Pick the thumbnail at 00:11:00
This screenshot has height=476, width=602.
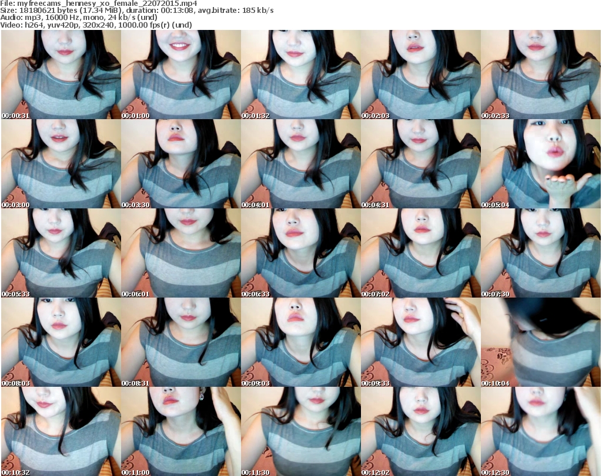181,431
